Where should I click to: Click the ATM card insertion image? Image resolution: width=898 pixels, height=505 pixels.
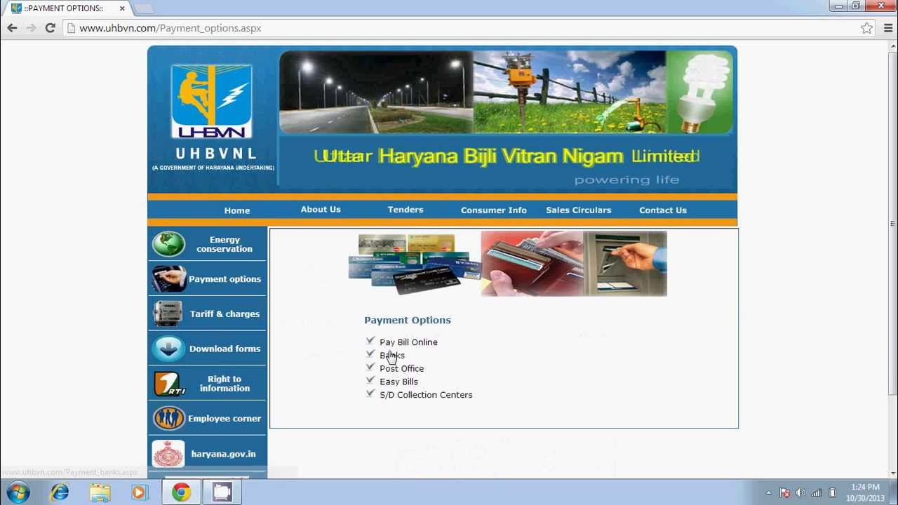coord(625,264)
